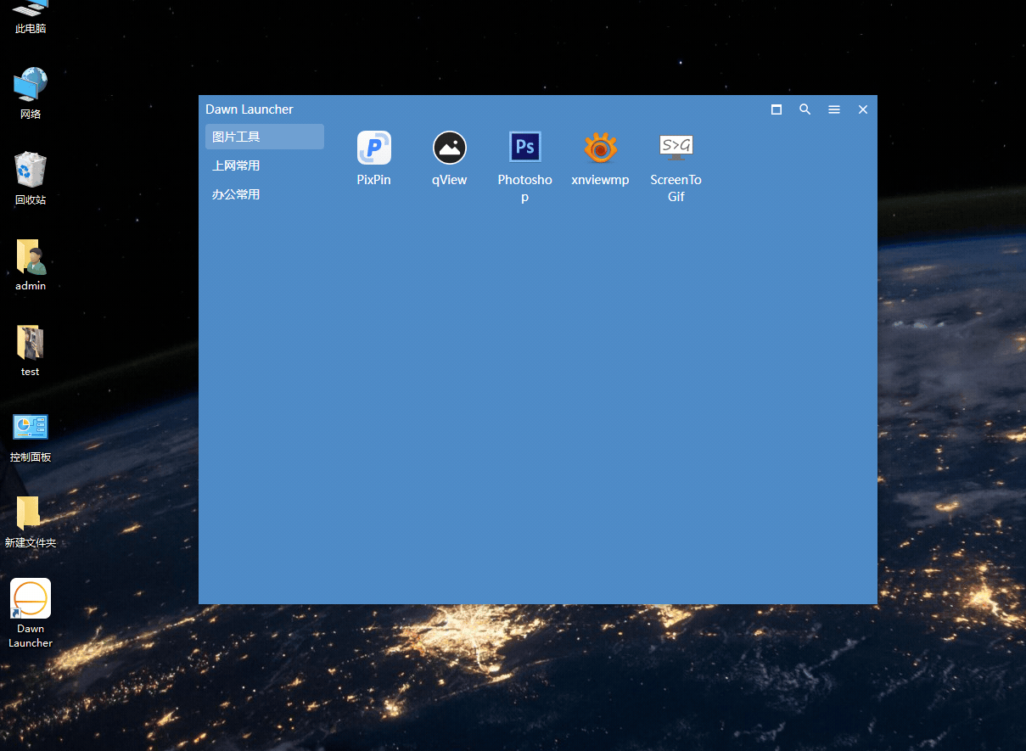Click the Dawn Launcher window title text
This screenshot has width=1026, height=751.
[x=249, y=109]
